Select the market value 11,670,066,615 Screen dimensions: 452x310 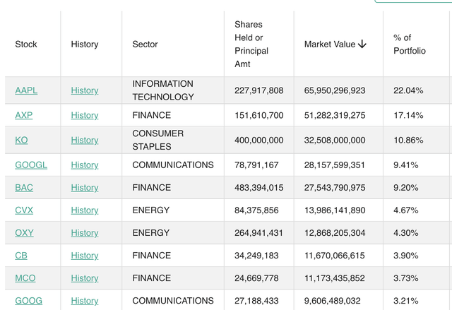tap(334, 255)
